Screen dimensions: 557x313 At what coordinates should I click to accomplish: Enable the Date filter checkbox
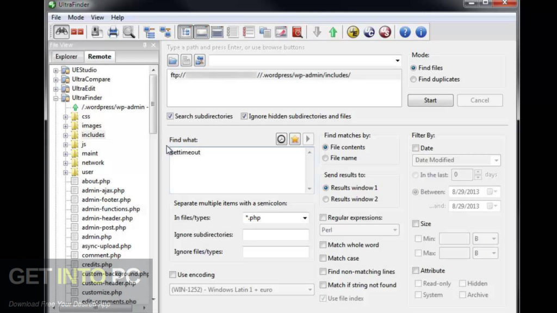pyautogui.click(x=416, y=148)
